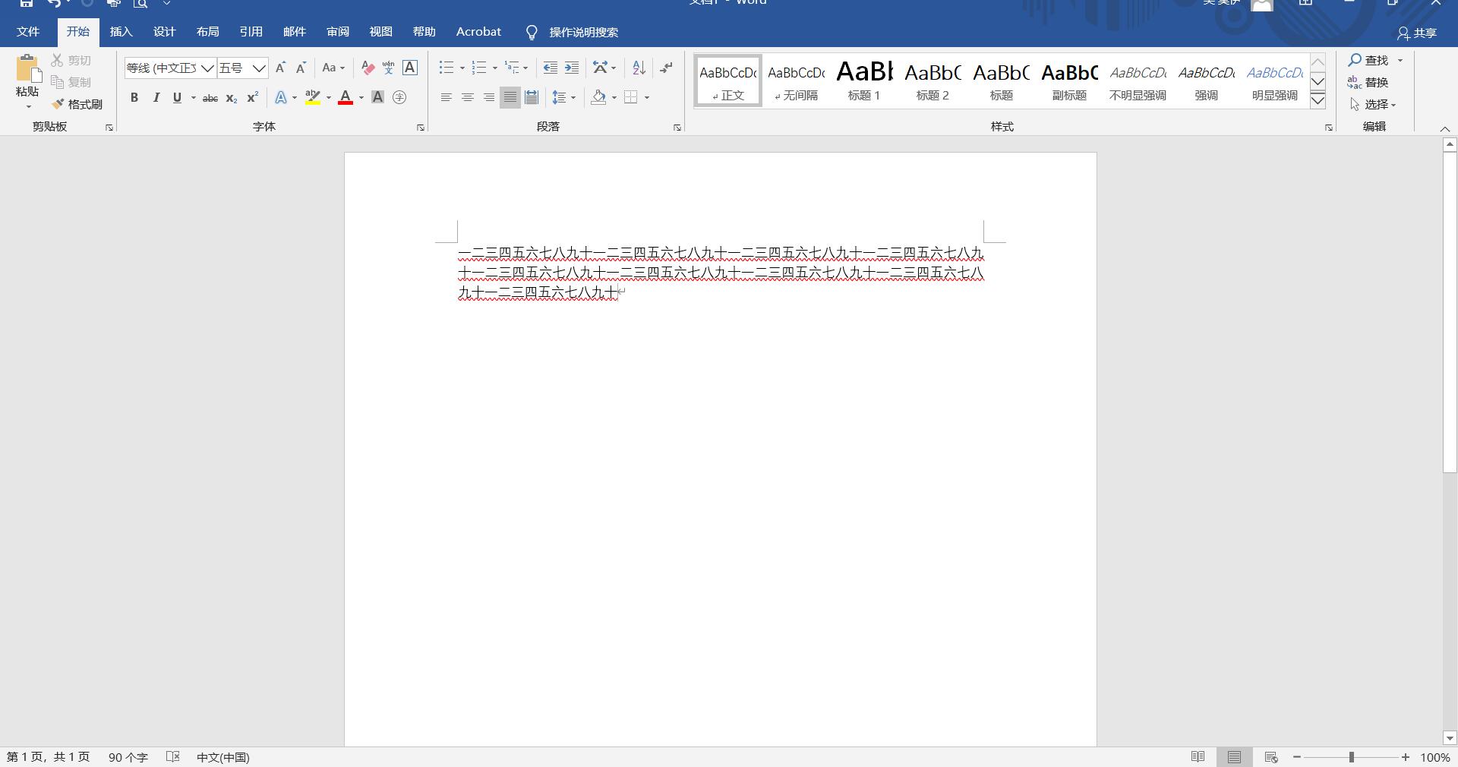Switch to the 设计 (Design) tab
This screenshot has height=767, width=1458.
click(x=164, y=32)
